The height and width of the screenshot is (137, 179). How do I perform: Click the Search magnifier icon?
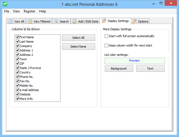tap(56, 21)
